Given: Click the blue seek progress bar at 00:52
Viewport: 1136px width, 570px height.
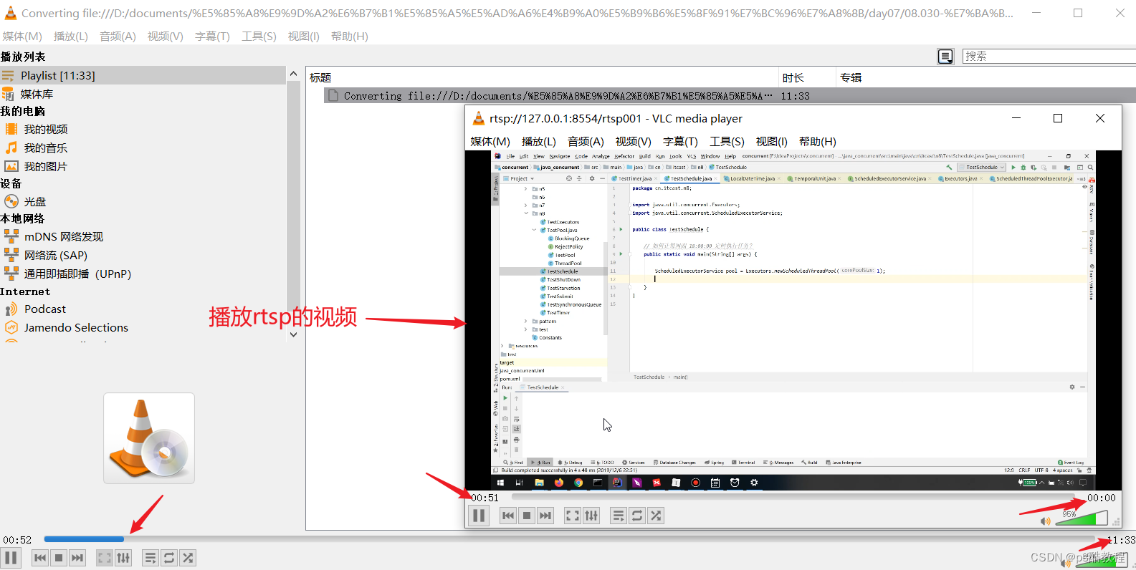Looking at the screenshot, I should coord(84,539).
